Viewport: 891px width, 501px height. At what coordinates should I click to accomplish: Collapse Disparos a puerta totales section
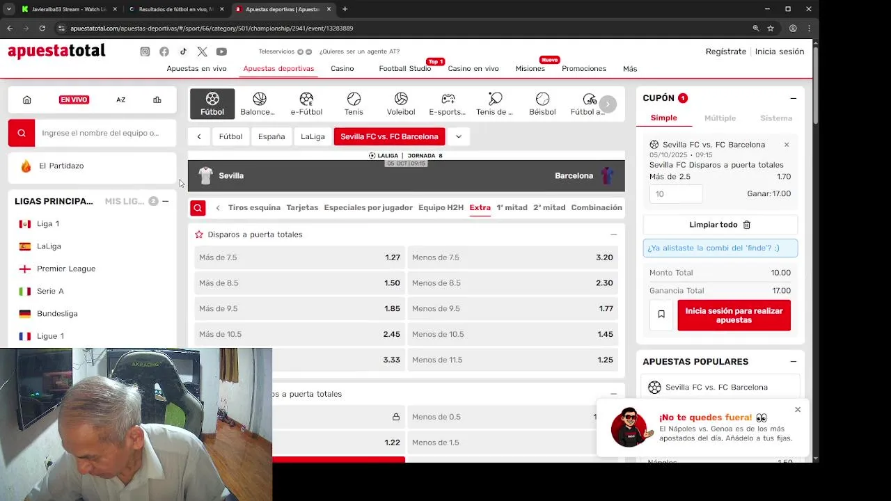coord(613,234)
